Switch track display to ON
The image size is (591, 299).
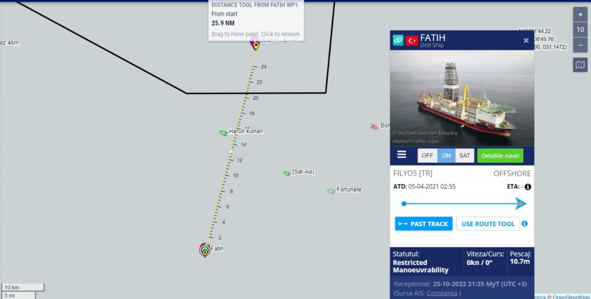446,155
